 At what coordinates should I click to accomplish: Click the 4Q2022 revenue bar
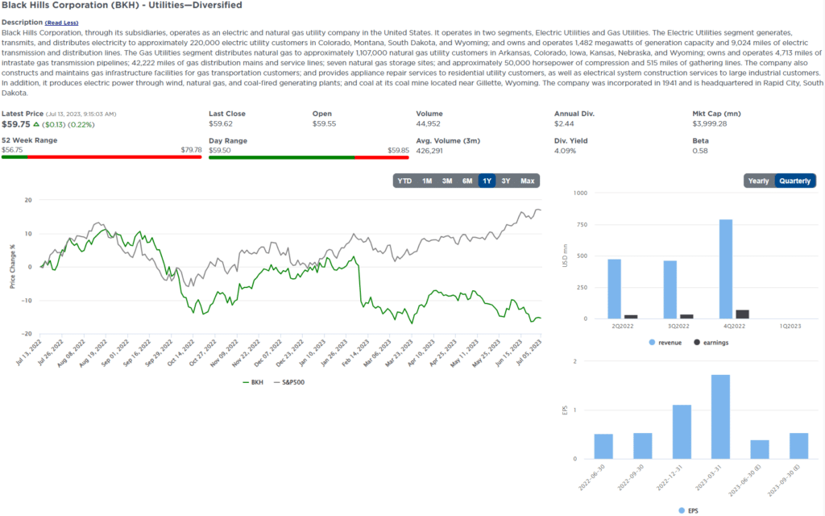[726, 269]
